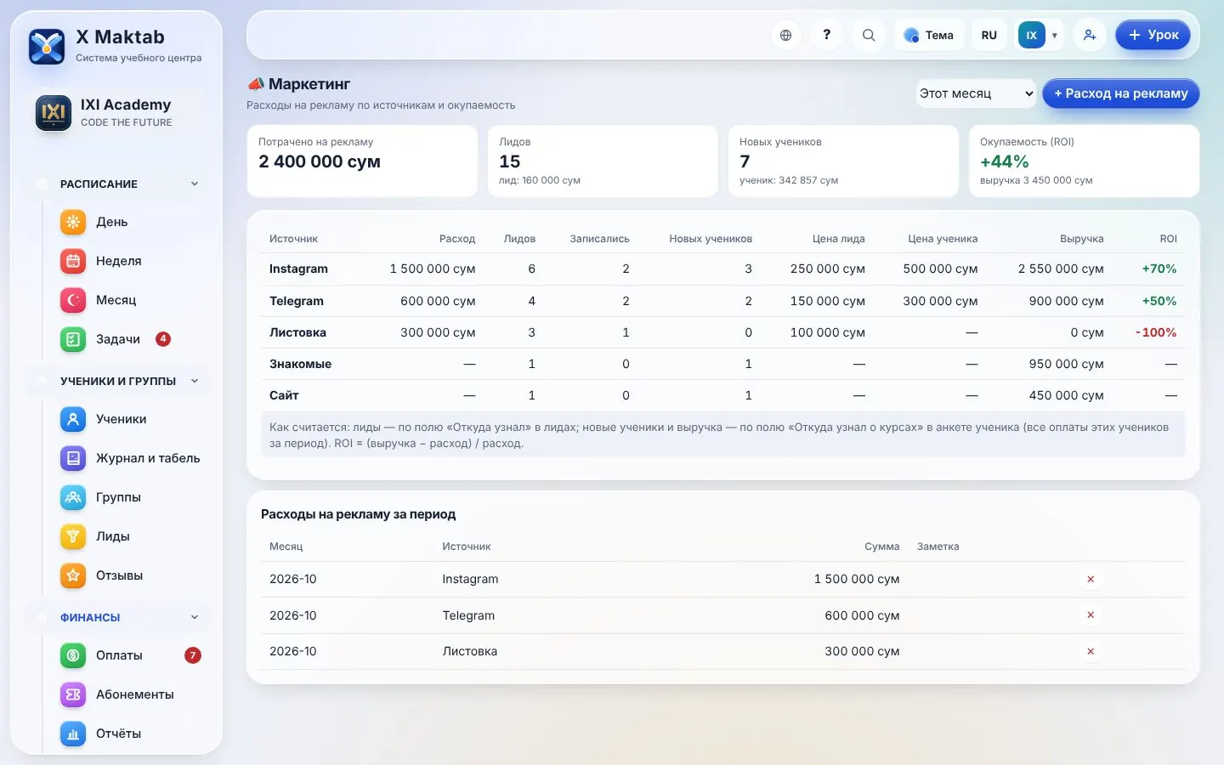Click the Абонементы ticket icon

click(73, 694)
